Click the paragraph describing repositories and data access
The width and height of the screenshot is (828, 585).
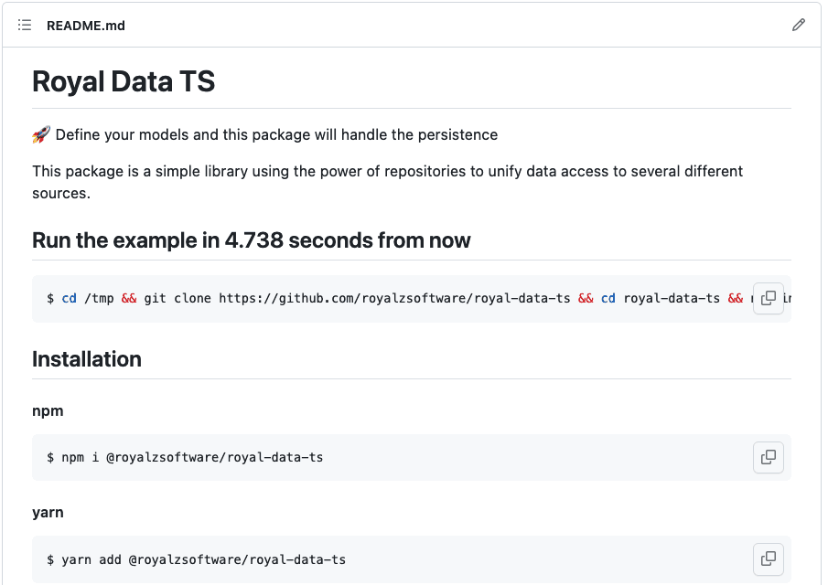coord(388,182)
